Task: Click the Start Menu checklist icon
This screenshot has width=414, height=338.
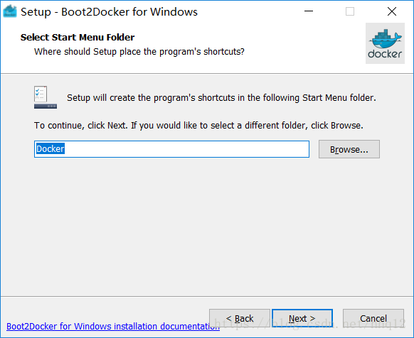Action: click(x=45, y=97)
